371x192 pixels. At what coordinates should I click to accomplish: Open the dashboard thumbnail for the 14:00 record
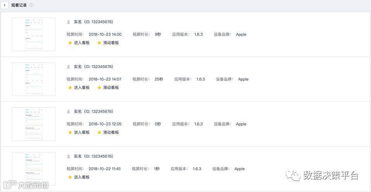point(34,34)
